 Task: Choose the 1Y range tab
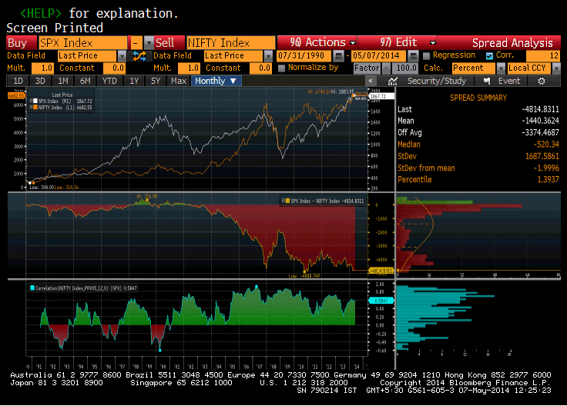pyautogui.click(x=134, y=81)
